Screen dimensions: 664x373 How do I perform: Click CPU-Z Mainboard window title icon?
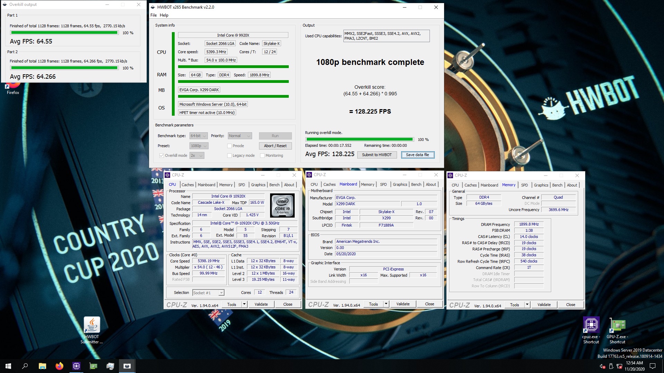pyautogui.click(x=310, y=175)
